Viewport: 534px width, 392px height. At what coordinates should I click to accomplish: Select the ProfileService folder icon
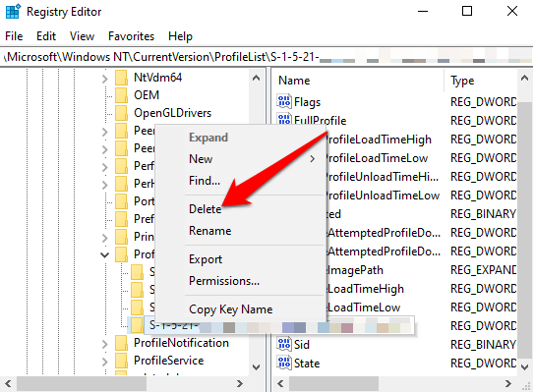[121, 361]
